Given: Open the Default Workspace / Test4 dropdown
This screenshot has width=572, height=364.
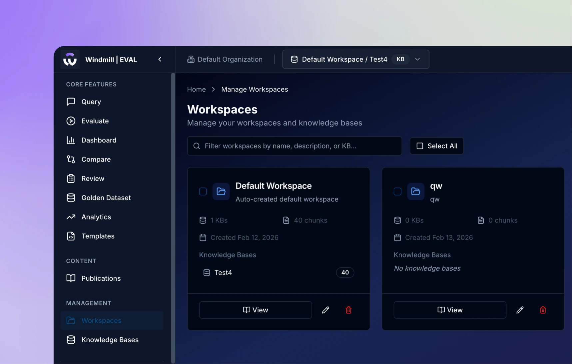Looking at the screenshot, I should pos(355,59).
